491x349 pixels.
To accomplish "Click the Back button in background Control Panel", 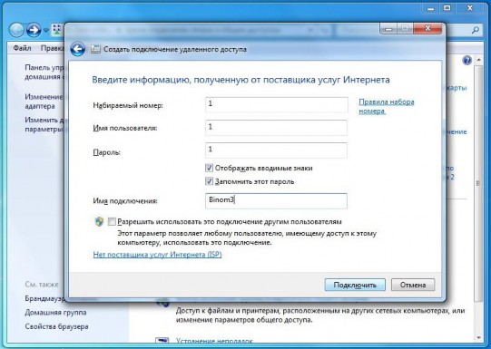I will 16,30.
